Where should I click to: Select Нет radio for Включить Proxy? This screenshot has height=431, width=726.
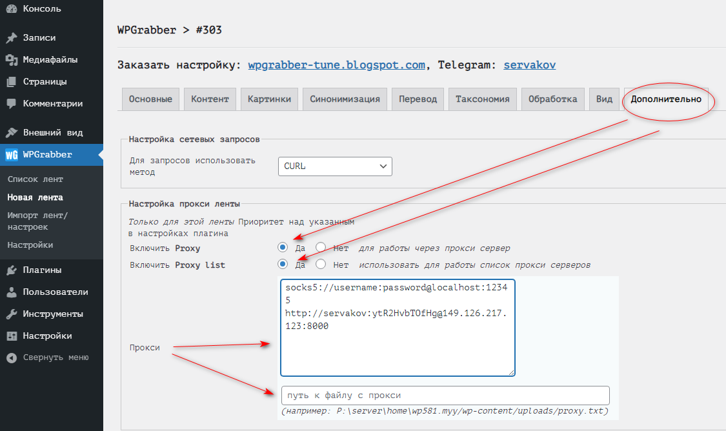pyautogui.click(x=321, y=247)
